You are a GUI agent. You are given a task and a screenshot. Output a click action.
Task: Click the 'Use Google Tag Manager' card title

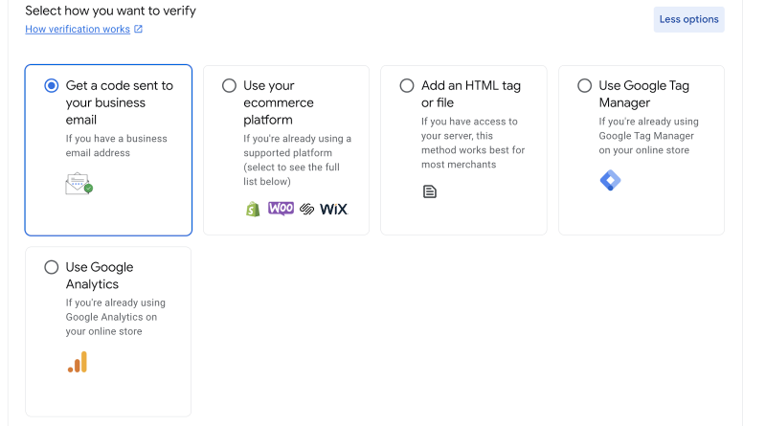[x=642, y=94]
